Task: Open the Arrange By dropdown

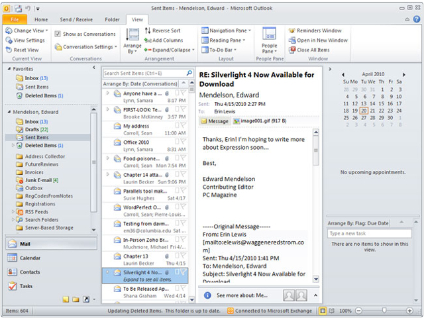Action: (x=132, y=40)
